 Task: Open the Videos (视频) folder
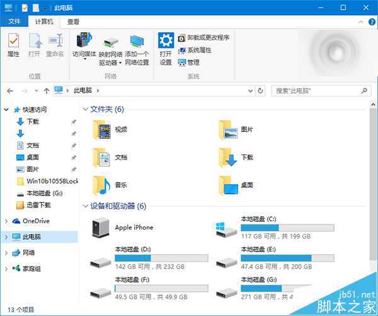tap(110, 130)
